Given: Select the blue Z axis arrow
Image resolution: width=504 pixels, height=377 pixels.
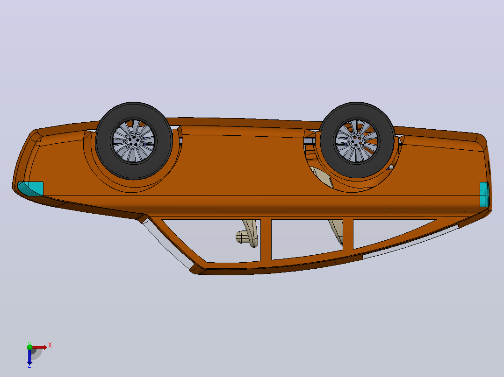Looking at the screenshot, I should tap(29, 357).
